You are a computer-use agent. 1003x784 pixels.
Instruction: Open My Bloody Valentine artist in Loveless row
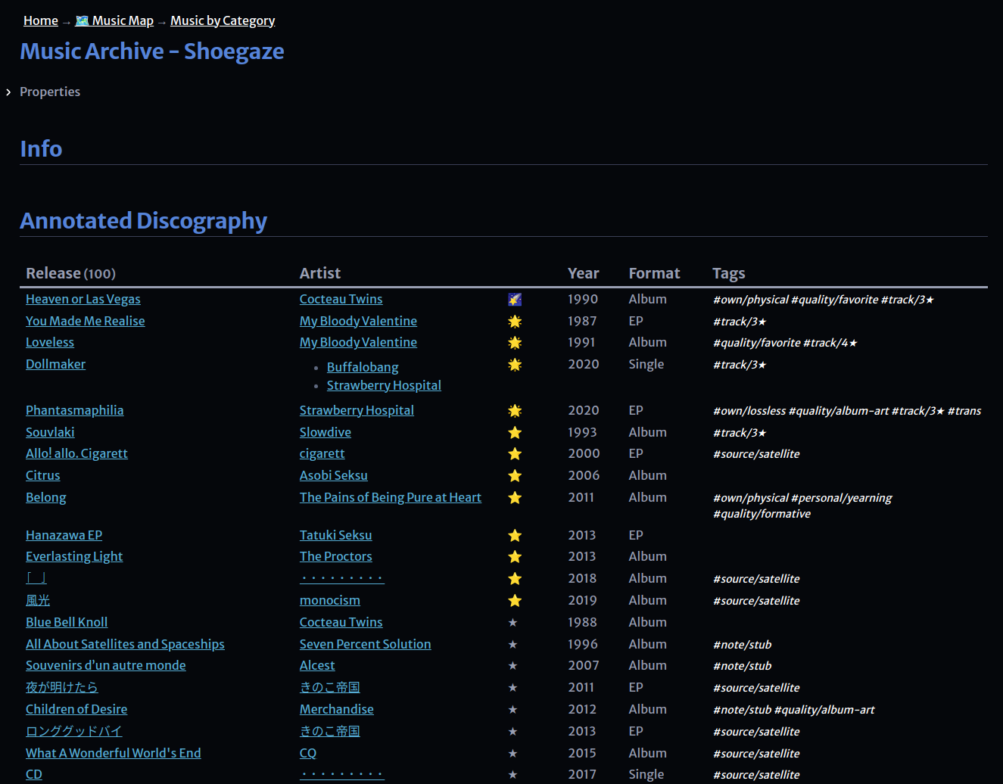click(x=358, y=342)
